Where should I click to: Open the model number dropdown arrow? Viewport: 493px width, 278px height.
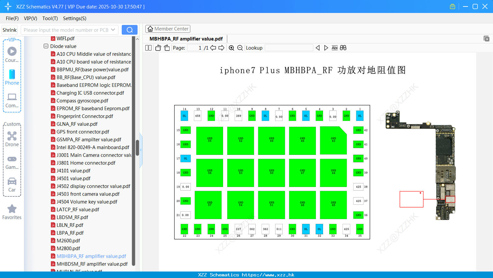[113, 30]
